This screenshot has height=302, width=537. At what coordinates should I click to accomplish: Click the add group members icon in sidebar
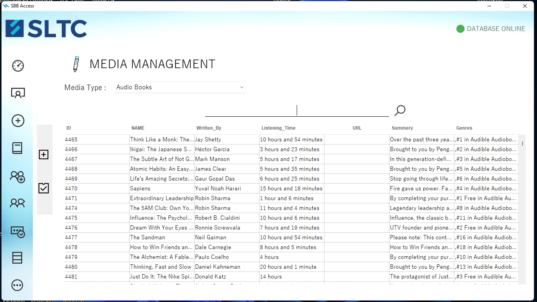click(18, 177)
